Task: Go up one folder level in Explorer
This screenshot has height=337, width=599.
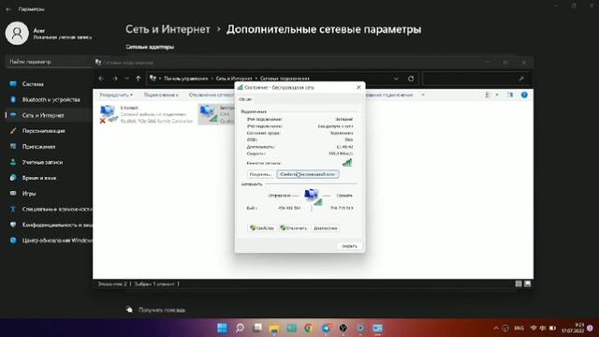Action: pyautogui.click(x=139, y=79)
